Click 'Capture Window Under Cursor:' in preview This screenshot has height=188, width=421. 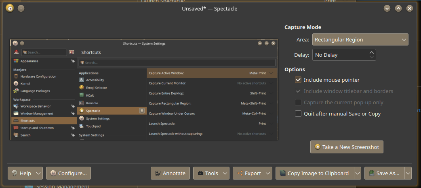pyautogui.click(x=172, y=114)
